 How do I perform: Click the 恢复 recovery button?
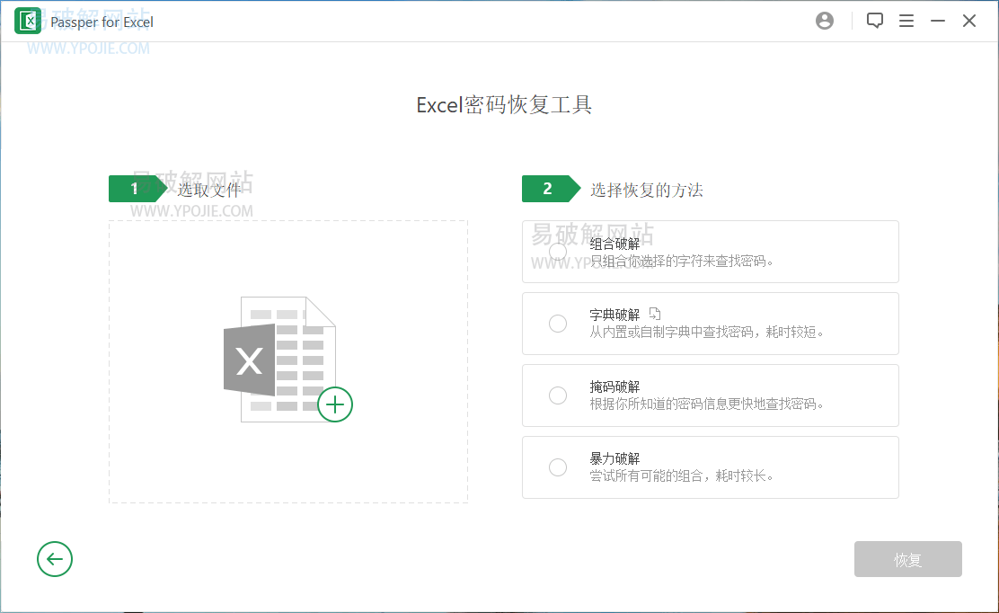coord(907,559)
